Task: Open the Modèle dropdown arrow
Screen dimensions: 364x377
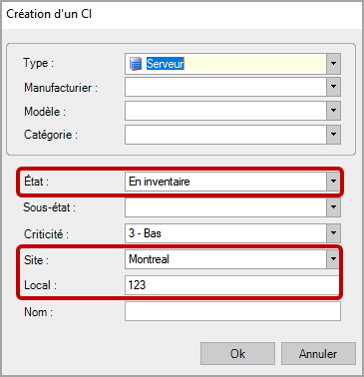Action: (333, 111)
